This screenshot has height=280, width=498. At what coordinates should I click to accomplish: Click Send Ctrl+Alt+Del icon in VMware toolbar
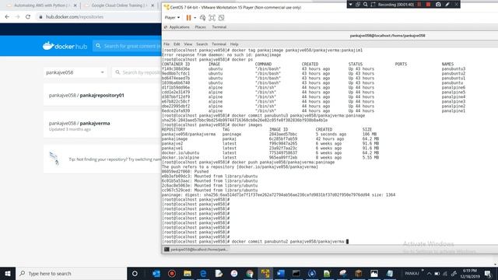[x=202, y=18]
